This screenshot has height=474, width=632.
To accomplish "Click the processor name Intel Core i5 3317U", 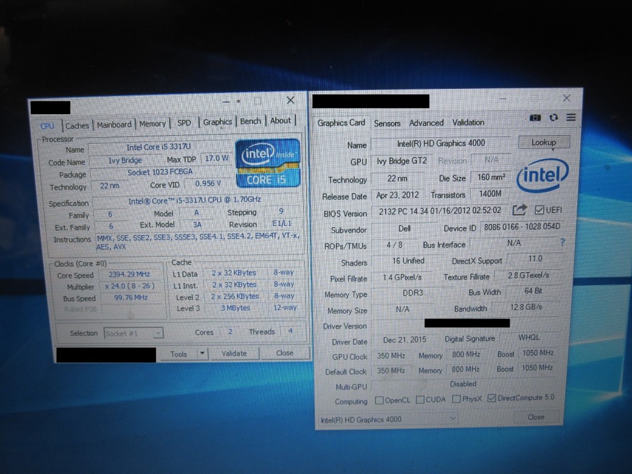I will pos(159,147).
